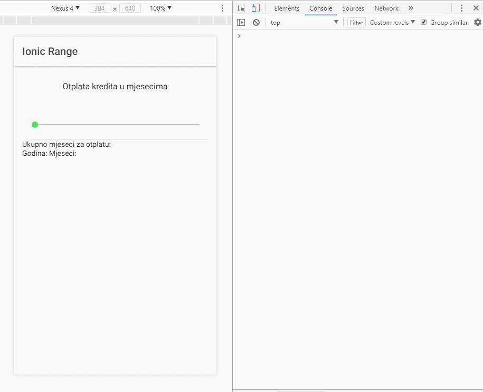
Task: Open the Nexus 4 device dropdown
Action: click(65, 8)
